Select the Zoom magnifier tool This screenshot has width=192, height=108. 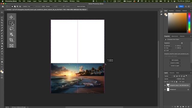click(x=2, y=64)
